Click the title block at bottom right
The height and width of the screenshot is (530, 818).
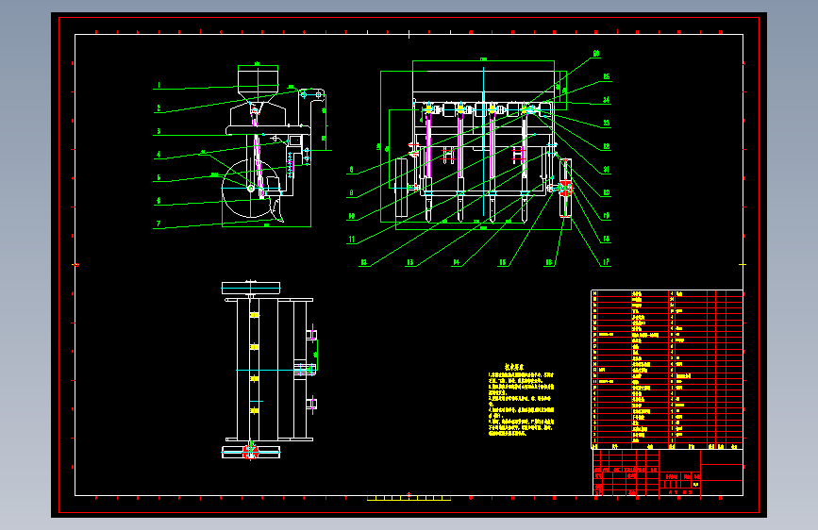pos(668,472)
